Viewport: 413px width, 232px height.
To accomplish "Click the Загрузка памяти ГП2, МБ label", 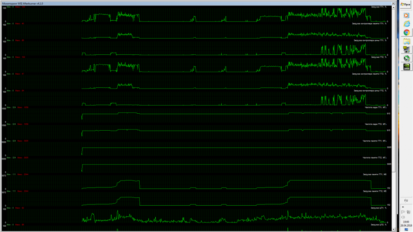I will (x=375, y=191).
